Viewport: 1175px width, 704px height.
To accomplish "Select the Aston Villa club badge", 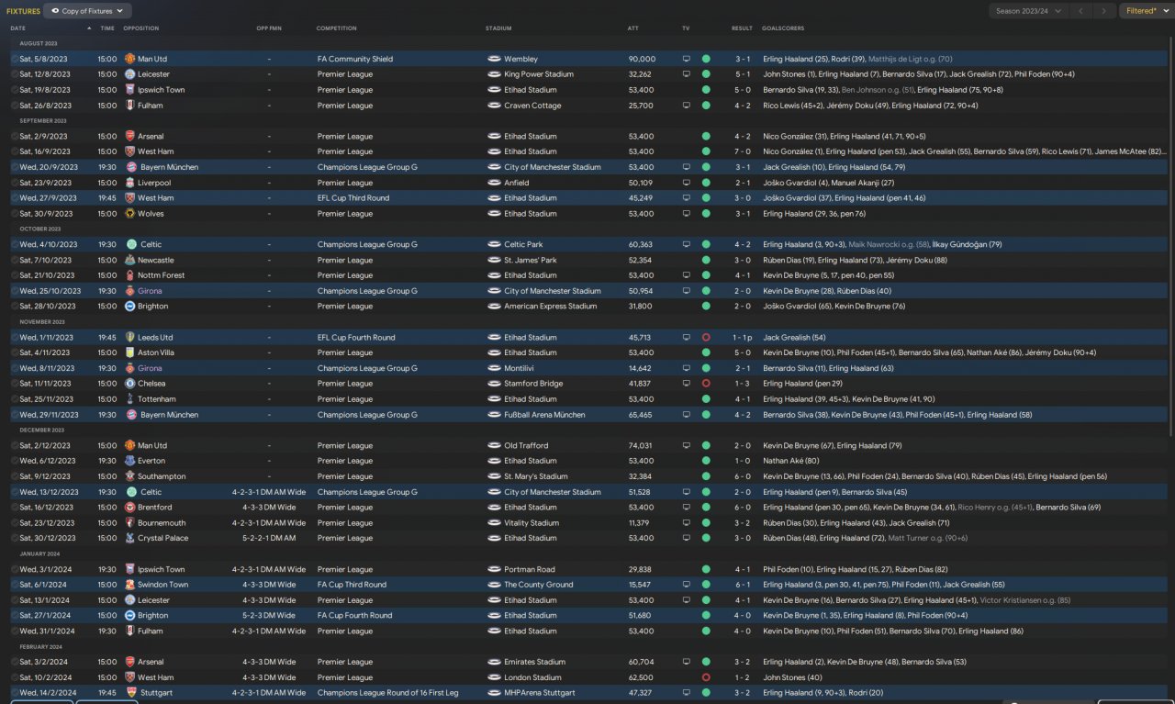I will tap(130, 352).
